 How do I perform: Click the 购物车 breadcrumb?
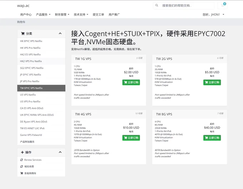[x=21, y=22]
